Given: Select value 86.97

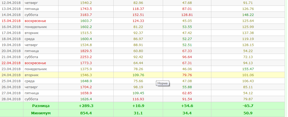Looking at the screenshot, I should (138, 39).
